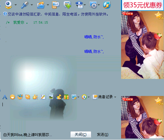Start a video call with webcam icon
The width and height of the screenshot is (164, 140).
[9, 5]
